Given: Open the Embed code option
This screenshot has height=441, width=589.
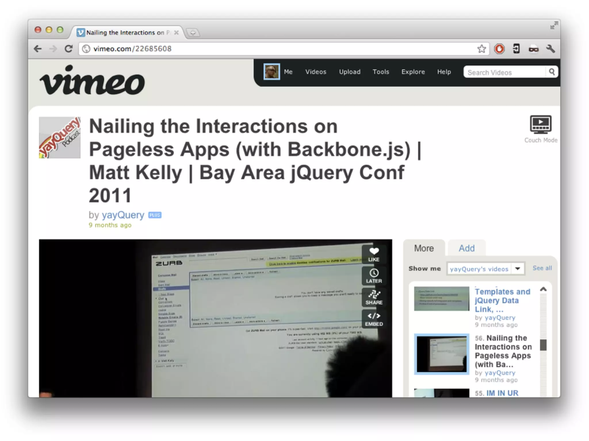Looking at the screenshot, I should coord(374,319).
